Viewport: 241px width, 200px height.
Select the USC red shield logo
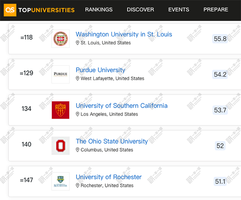pos(60,110)
